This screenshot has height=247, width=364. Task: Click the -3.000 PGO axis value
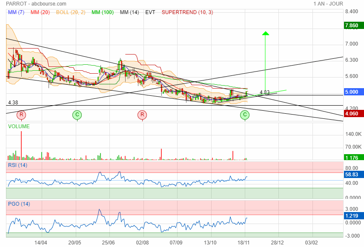353,236
